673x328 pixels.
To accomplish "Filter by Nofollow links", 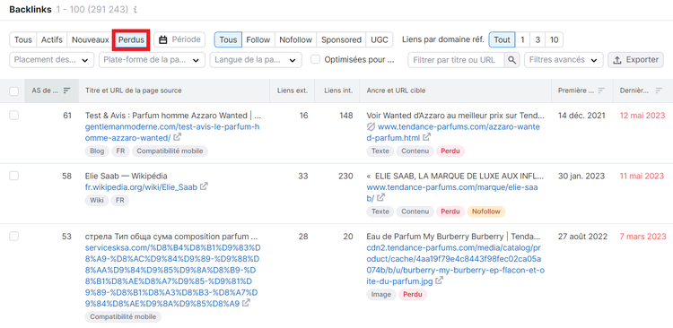I will 295,39.
